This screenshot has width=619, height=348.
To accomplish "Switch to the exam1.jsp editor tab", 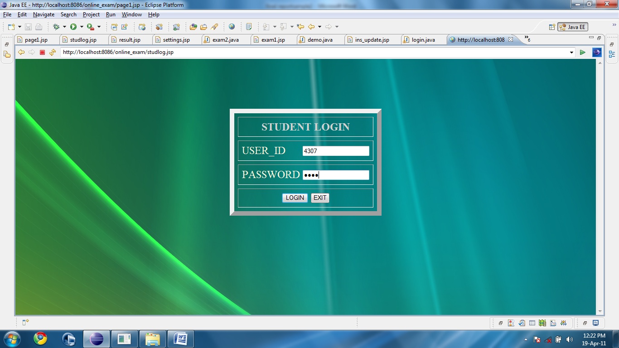I will point(273,40).
